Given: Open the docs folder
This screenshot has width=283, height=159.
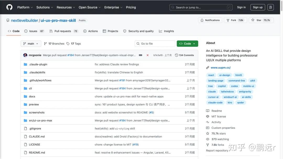Looking at the screenshot, I should (32, 96).
